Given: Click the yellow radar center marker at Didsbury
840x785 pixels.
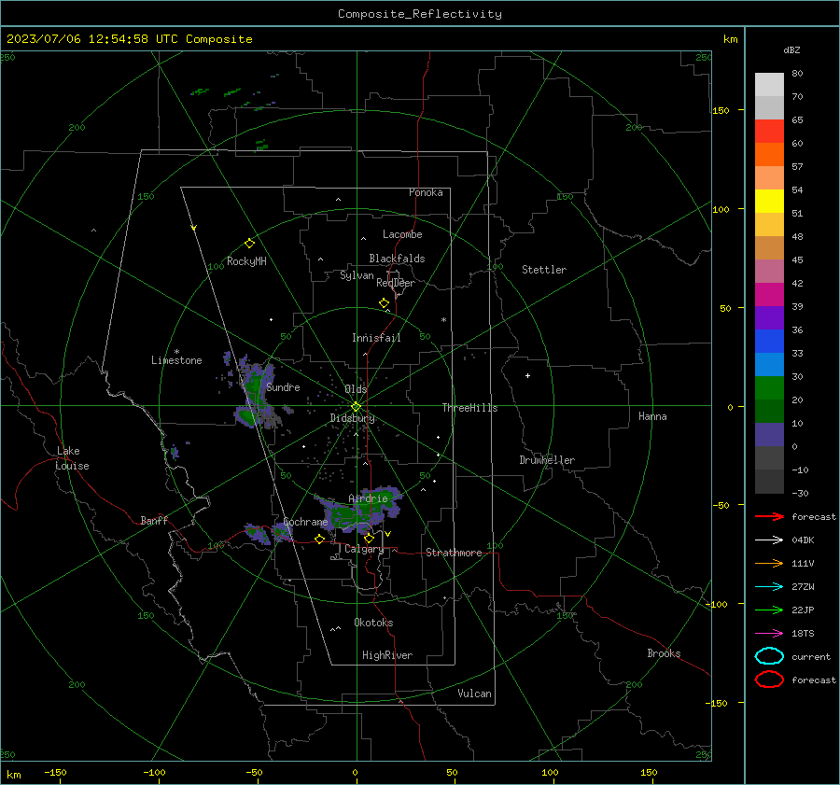Looking at the screenshot, I should point(356,406).
